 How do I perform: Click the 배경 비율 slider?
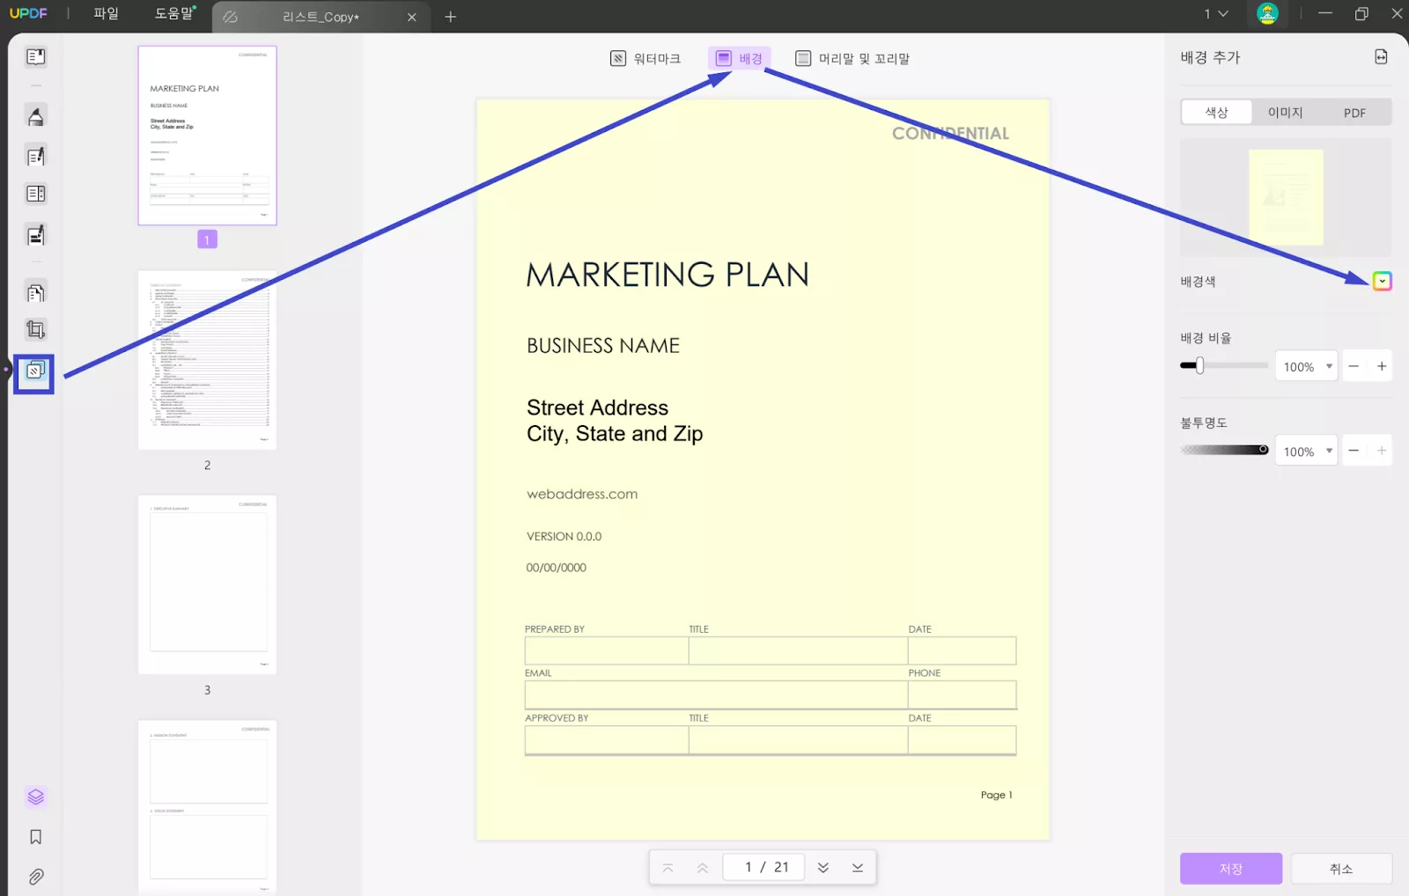tap(1224, 366)
